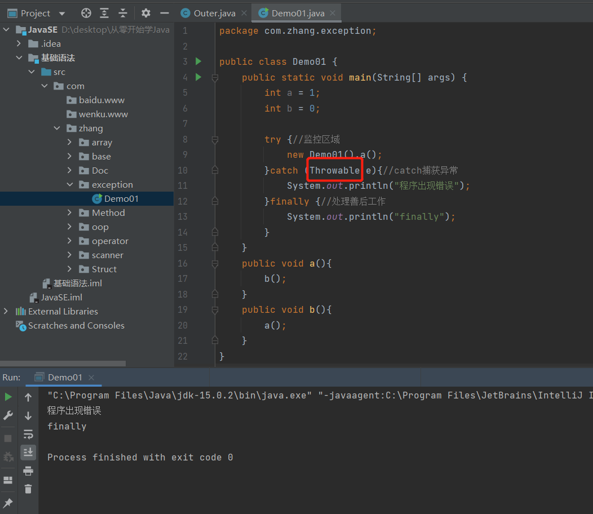Hide the Project panel with the minus icon

[x=165, y=13]
